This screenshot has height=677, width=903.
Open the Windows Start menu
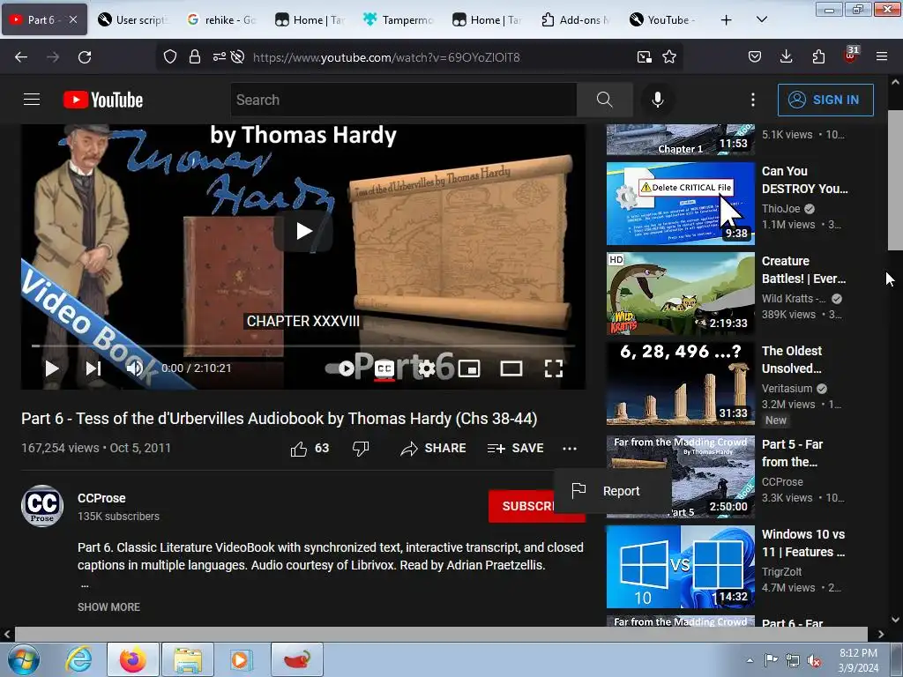(22, 659)
